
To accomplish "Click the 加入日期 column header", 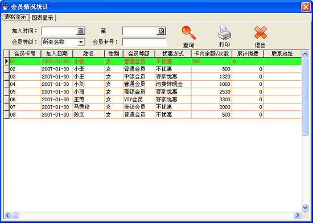I will (x=57, y=53).
